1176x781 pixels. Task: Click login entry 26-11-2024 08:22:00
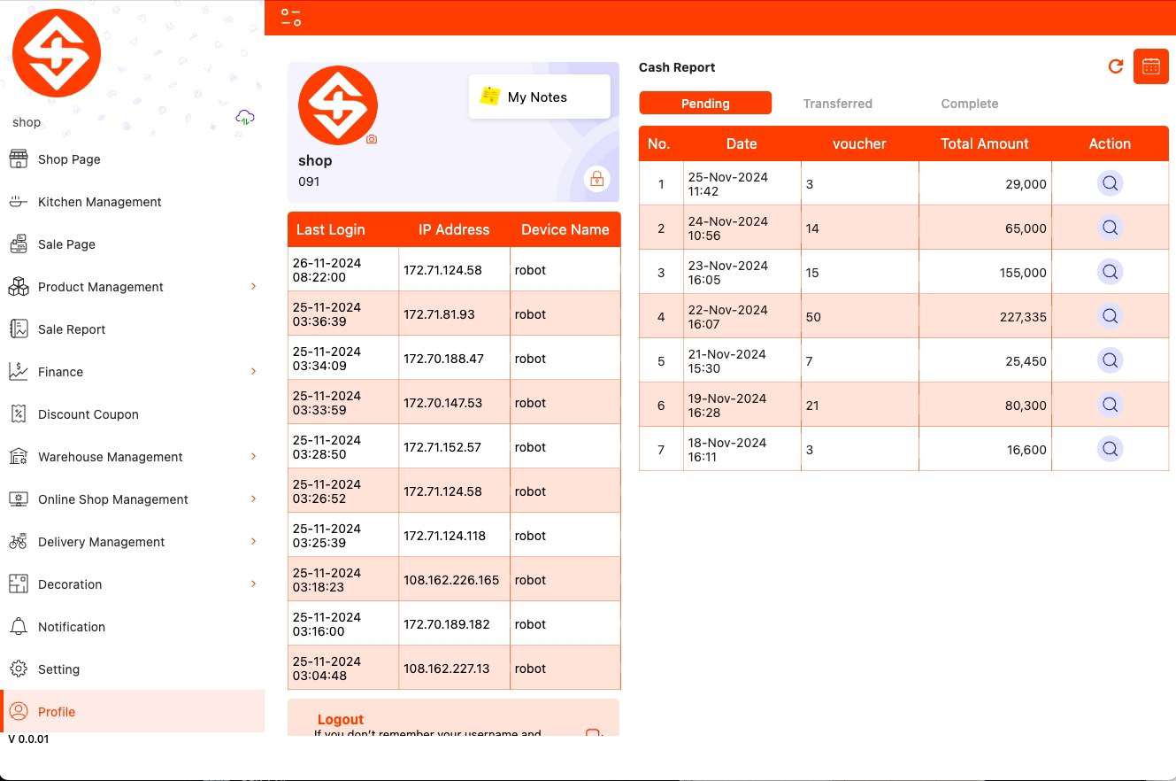coord(327,270)
